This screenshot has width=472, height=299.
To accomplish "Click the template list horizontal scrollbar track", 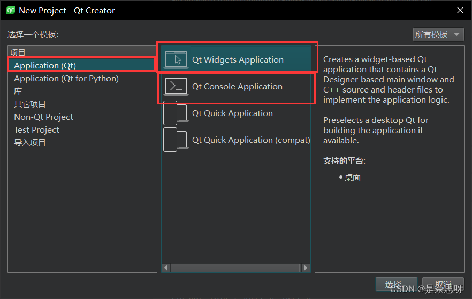I will coord(235,268).
